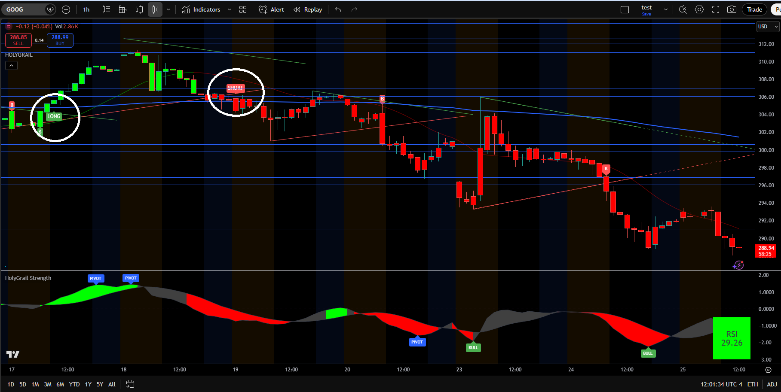Toggle ADJ price adjustment
This screenshot has width=781, height=392.
click(772, 384)
